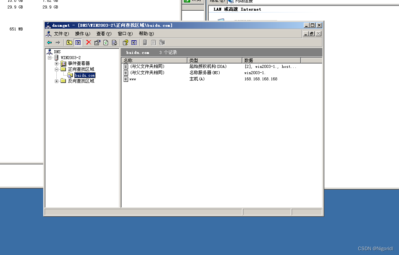Click the (与父文件夹相同) name in NS row
399x255 pixels.
[147, 73]
